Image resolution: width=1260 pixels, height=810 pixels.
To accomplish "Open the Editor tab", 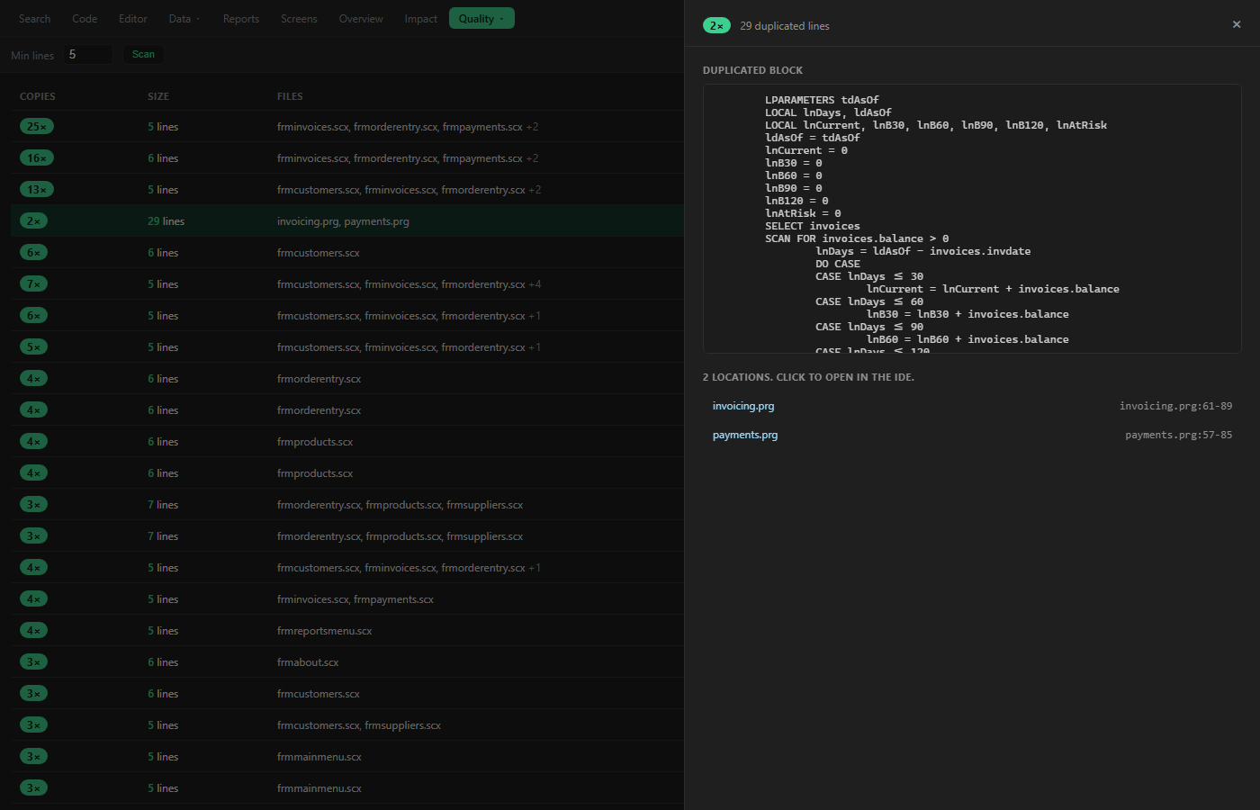I will pyautogui.click(x=132, y=19).
